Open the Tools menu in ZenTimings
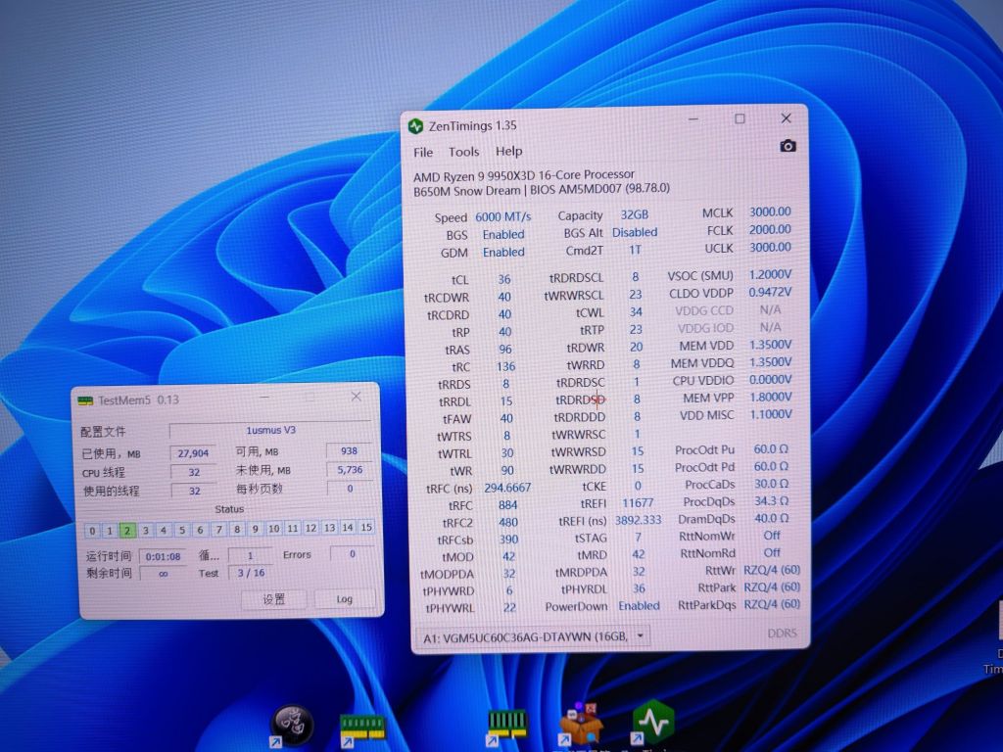The width and height of the screenshot is (1003, 752). click(x=463, y=152)
